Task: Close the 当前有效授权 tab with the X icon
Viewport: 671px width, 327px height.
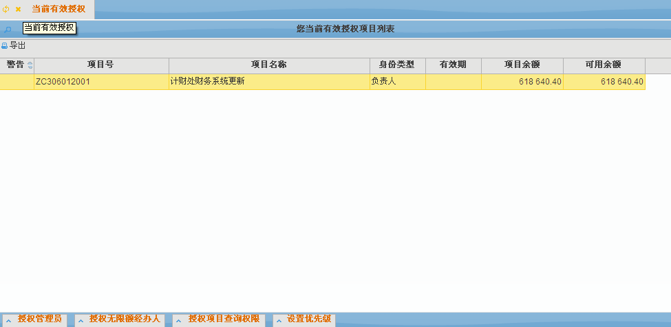Action: click(18, 10)
